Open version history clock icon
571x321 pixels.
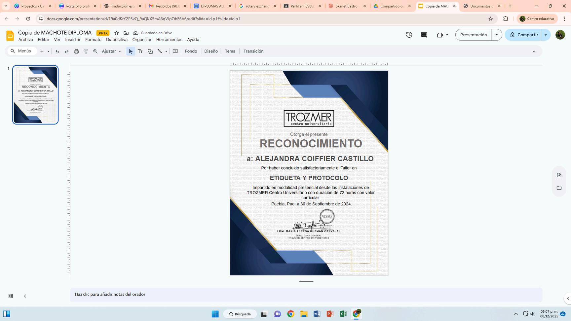click(409, 35)
